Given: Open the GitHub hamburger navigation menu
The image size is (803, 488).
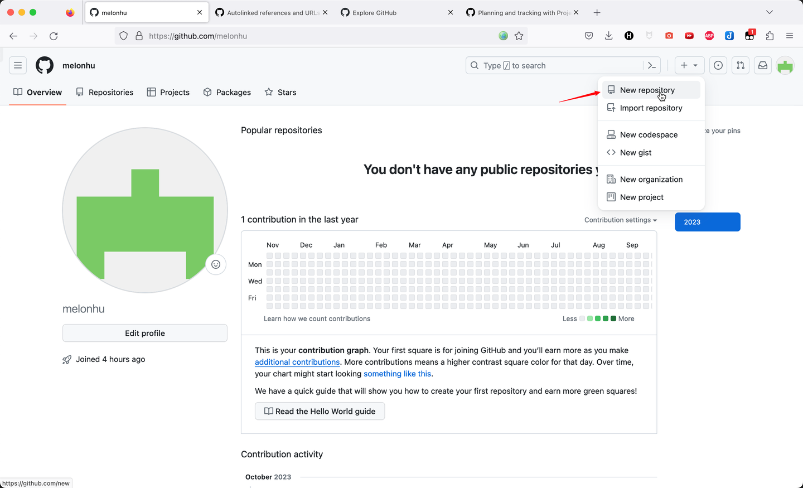Looking at the screenshot, I should (18, 65).
